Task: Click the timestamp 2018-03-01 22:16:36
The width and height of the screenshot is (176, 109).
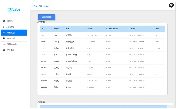Action: (136, 68)
